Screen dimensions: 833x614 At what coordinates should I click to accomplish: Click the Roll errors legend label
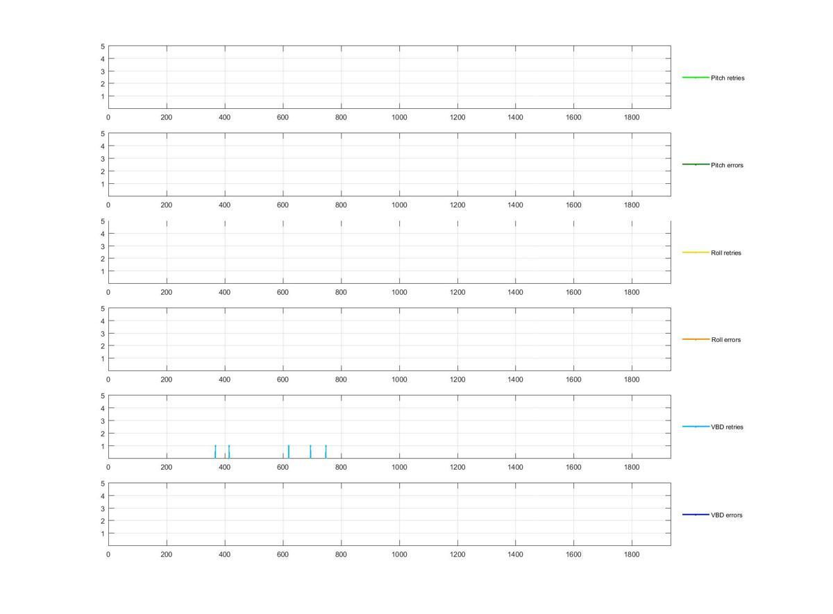coord(725,340)
